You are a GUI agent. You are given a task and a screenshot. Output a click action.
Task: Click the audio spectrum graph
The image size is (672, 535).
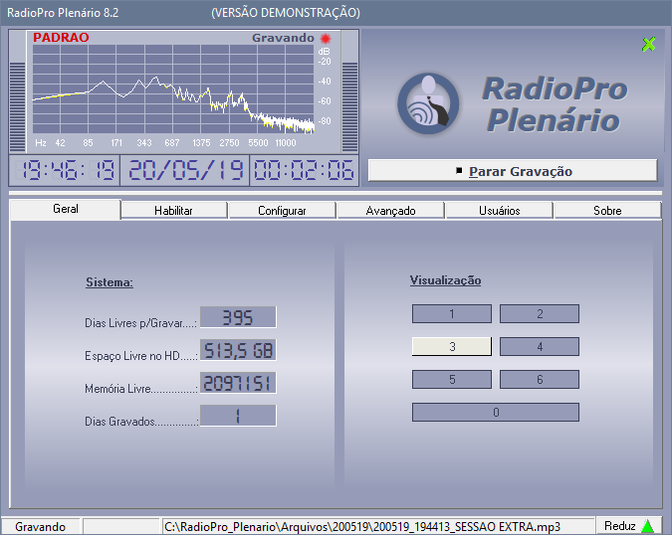click(173, 89)
